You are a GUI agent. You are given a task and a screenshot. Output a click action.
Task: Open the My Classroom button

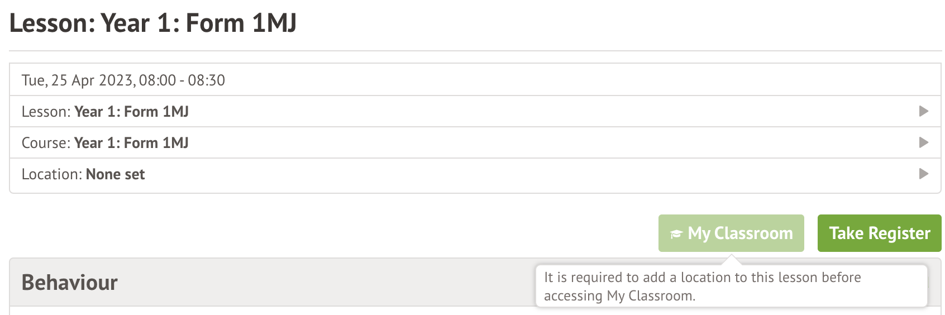(x=731, y=233)
